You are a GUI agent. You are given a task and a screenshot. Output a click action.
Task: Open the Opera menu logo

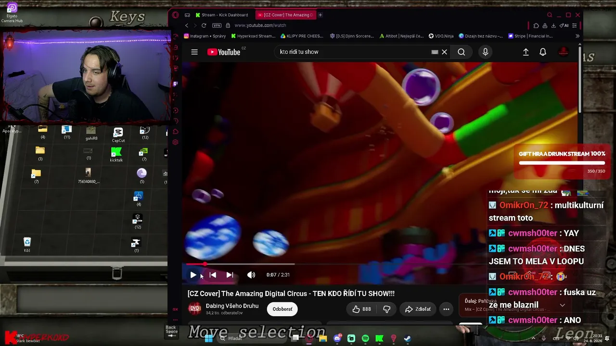pyautogui.click(x=175, y=15)
